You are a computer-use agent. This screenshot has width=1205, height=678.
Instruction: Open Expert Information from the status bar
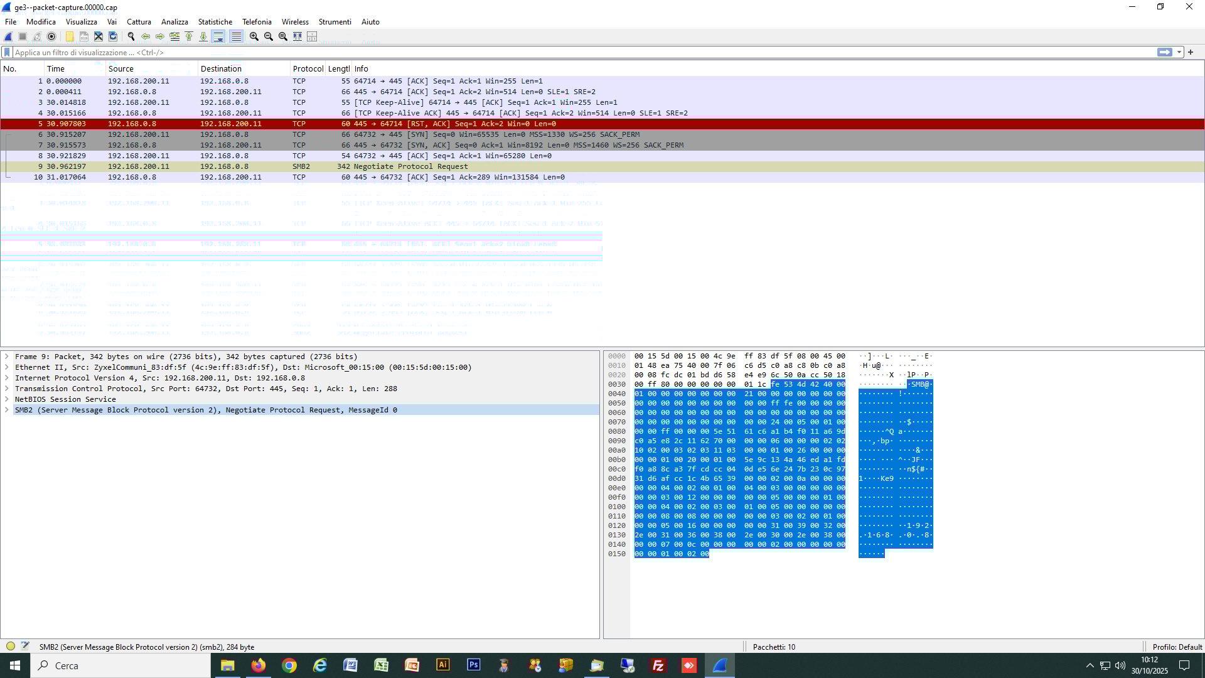tap(11, 647)
